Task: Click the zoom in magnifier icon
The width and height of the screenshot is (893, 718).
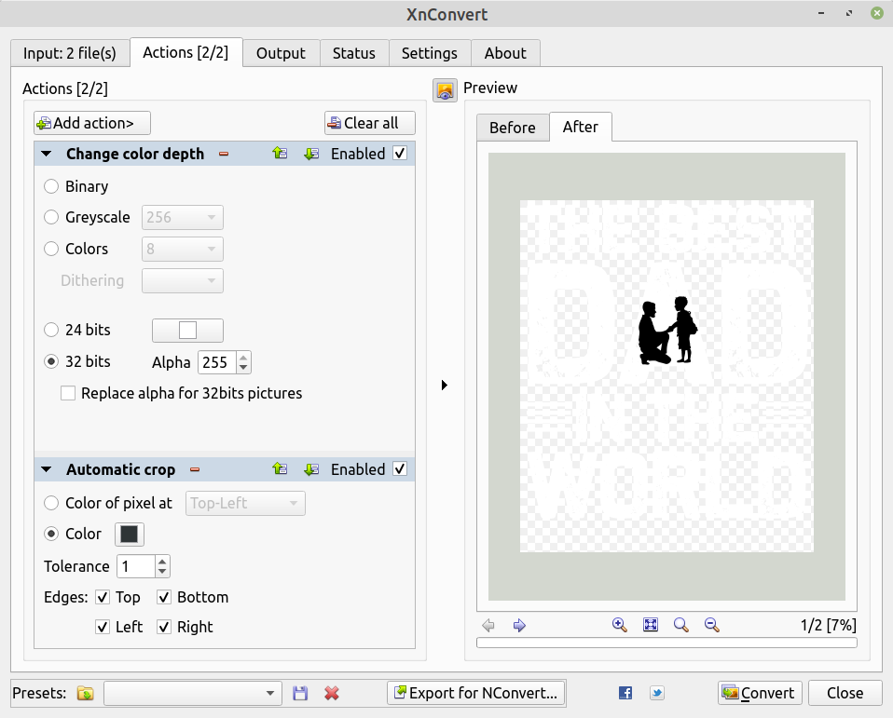Action: [619, 625]
